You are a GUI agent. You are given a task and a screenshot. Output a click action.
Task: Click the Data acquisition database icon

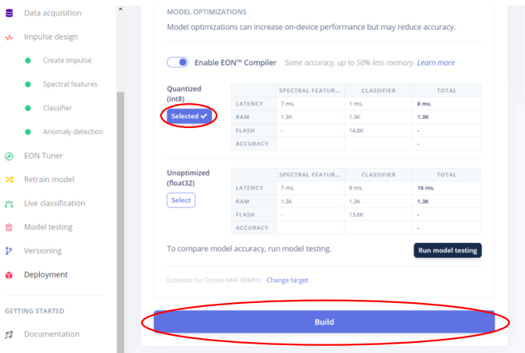9,13
